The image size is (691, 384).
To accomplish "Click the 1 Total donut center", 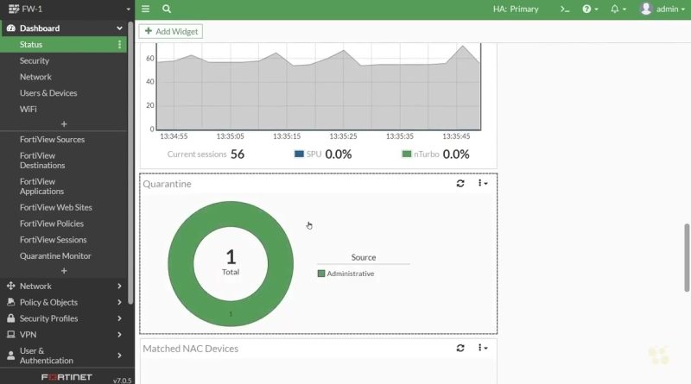I will pyautogui.click(x=231, y=262).
